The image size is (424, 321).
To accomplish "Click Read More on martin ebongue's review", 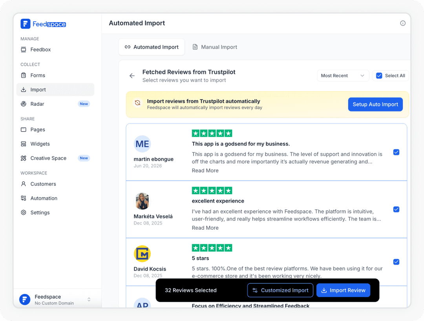I will (x=205, y=170).
